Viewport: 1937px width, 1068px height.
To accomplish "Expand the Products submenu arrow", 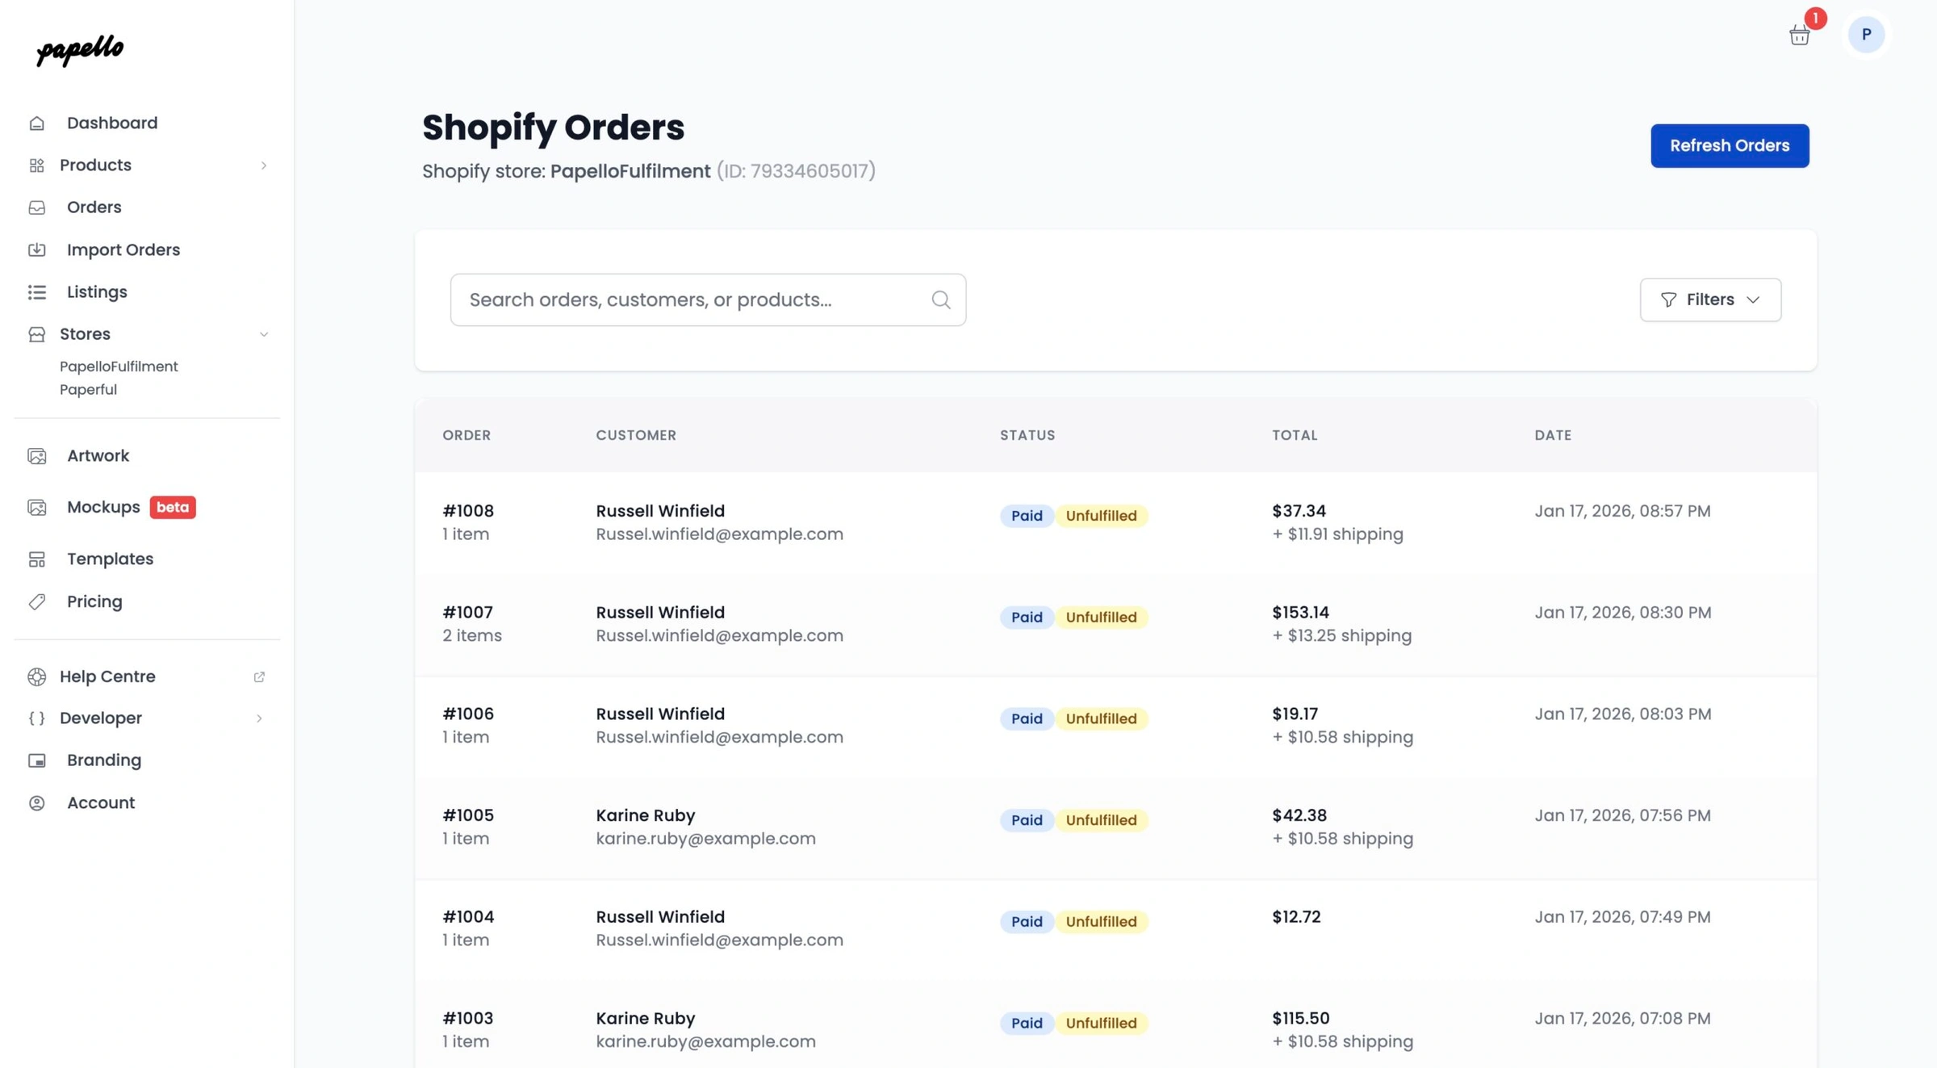I will coord(264,165).
